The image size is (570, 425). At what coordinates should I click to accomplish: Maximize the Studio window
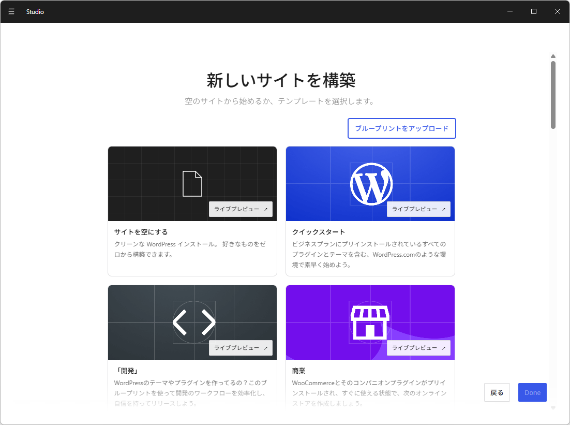pyautogui.click(x=534, y=11)
